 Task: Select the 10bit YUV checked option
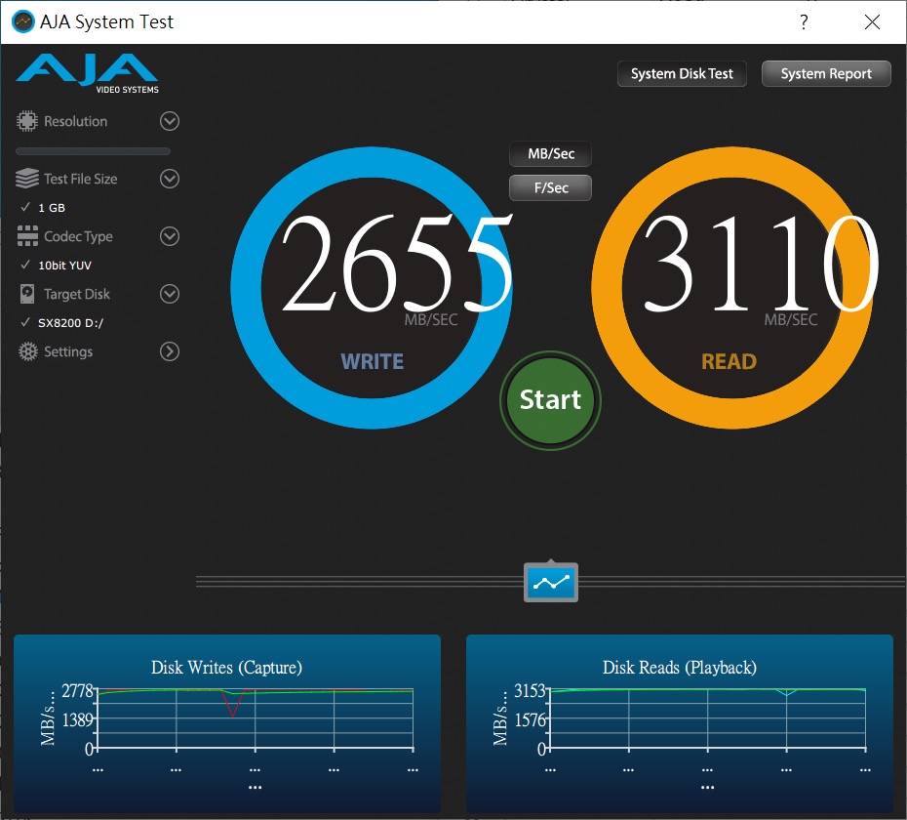coord(57,266)
